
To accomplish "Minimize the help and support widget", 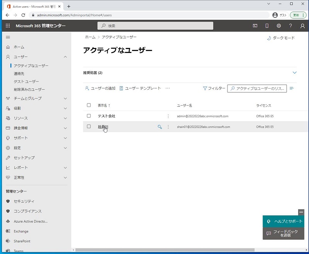I will (x=301, y=212).
